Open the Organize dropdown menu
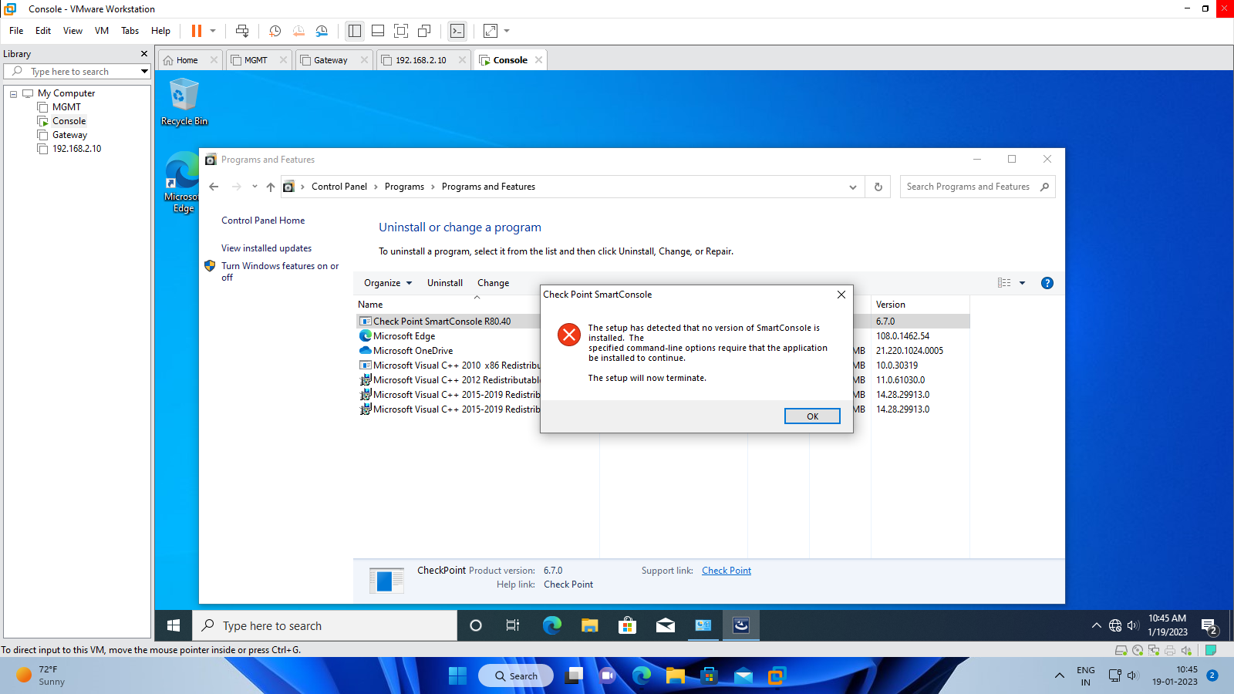This screenshot has width=1234, height=694. (388, 283)
